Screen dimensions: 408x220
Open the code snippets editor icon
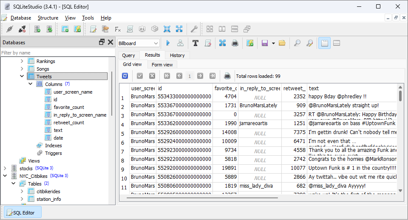coord(130,29)
